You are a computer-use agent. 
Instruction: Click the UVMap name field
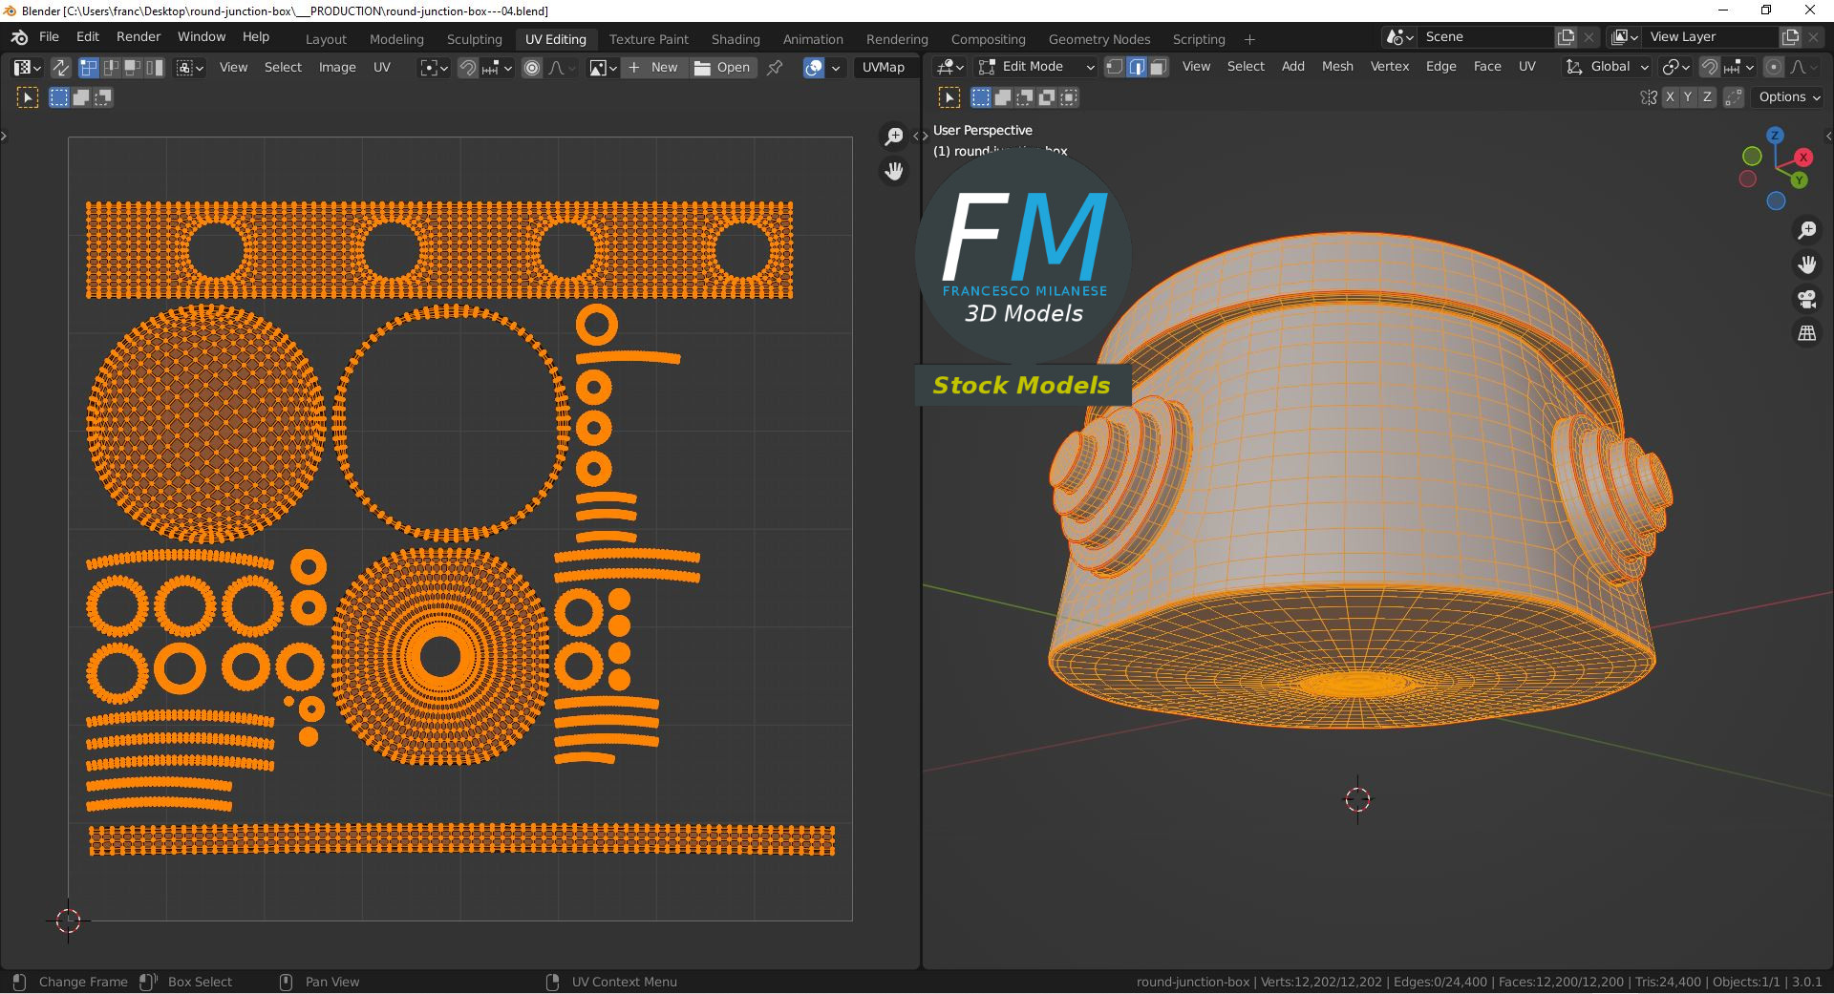[x=883, y=68]
